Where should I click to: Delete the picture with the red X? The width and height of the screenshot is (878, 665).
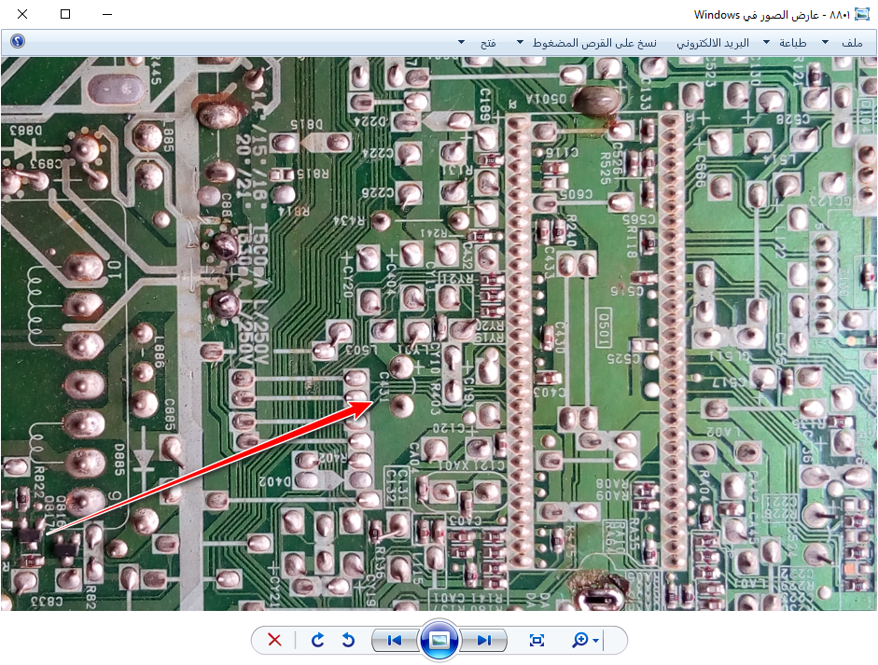pyautogui.click(x=274, y=640)
